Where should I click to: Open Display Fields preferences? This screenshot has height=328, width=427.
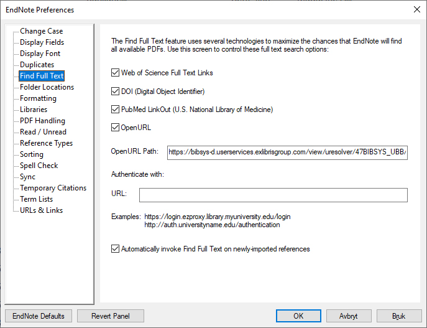click(42, 42)
